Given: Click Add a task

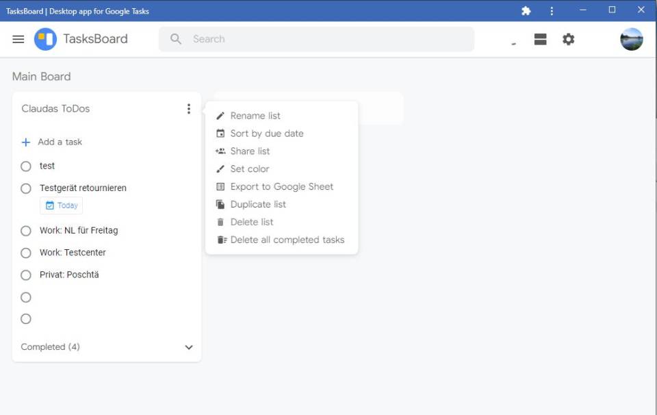Looking at the screenshot, I should (54, 142).
